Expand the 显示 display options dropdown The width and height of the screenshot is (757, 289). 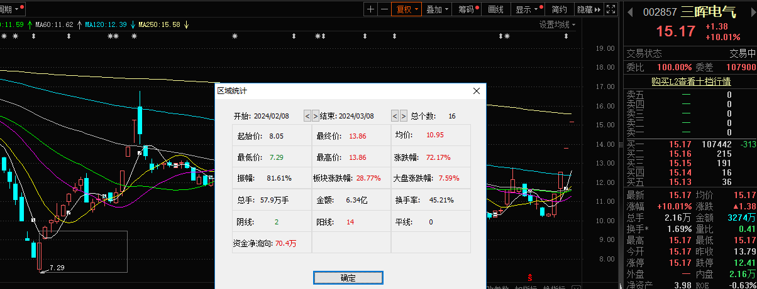[526, 9]
